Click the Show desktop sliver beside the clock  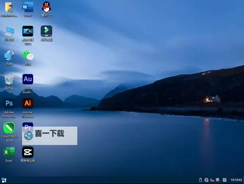click(x=243, y=180)
